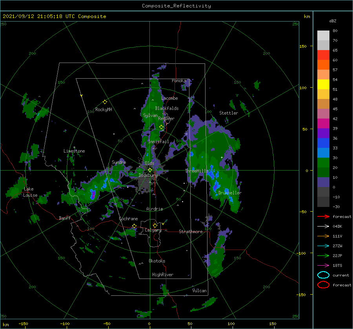Click the 111V legend text
The image size is (353, 329).
[x=337, y=236]
